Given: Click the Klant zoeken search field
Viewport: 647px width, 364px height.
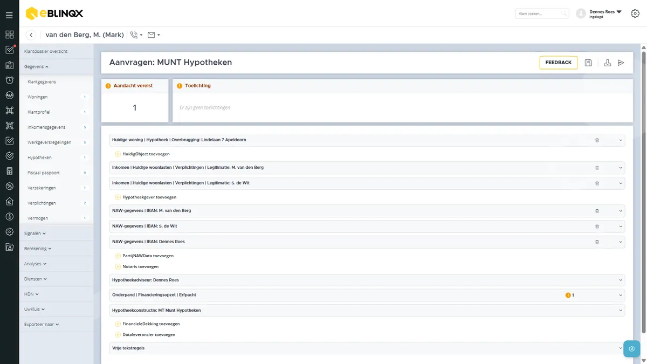Looking at the screenshot, I should tap(542, 13).
